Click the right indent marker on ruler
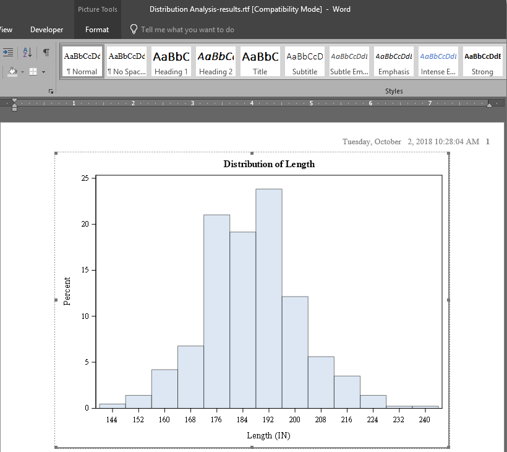507x452 pixels. coord(489,105)
